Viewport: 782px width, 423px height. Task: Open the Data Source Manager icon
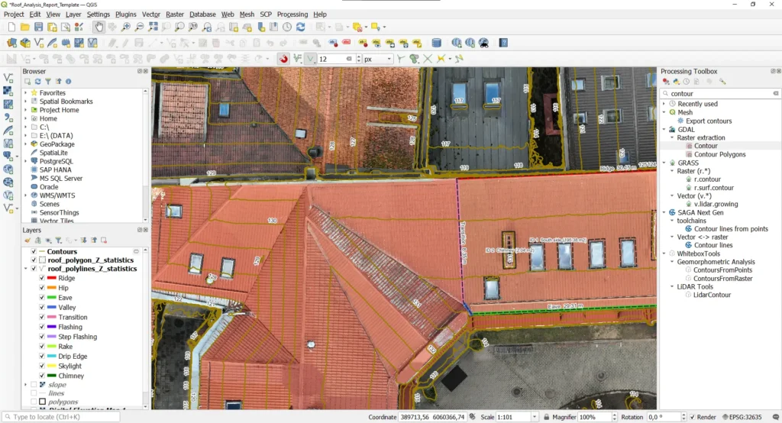tap(11, 43)
